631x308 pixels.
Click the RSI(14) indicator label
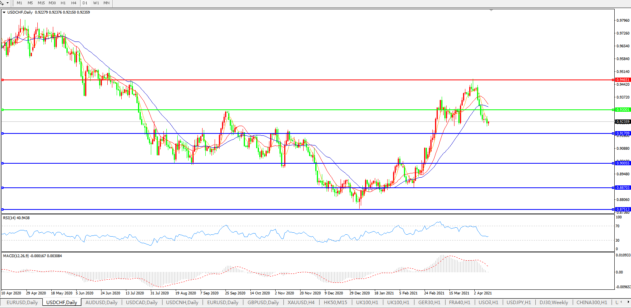coord(16,218)
